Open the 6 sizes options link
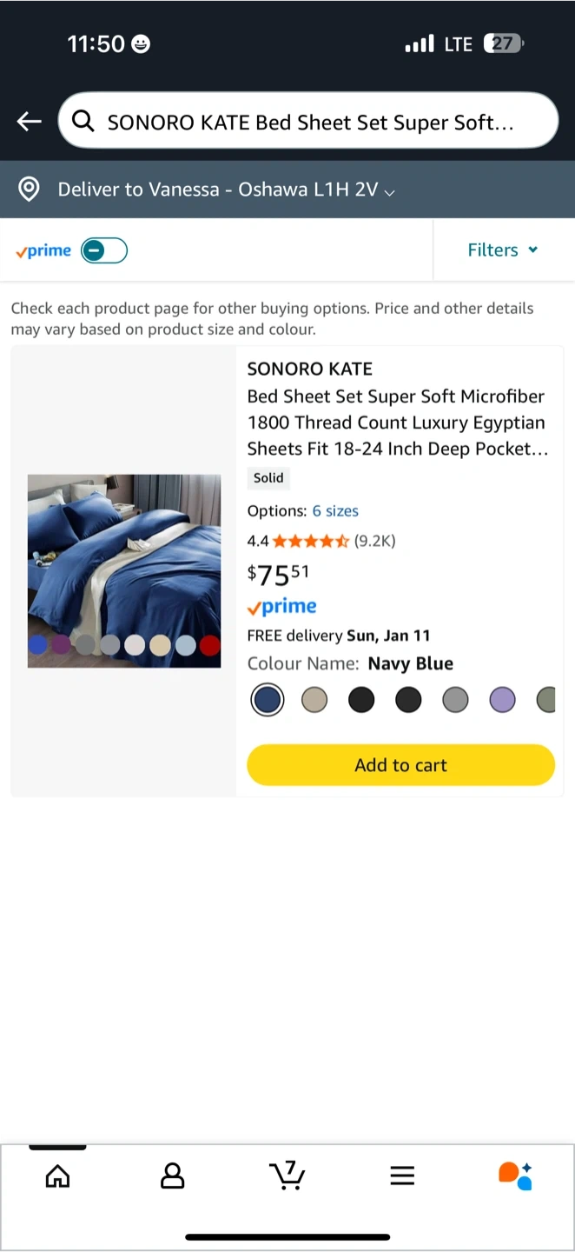The width and height of the screenshot is (575, 1252). point(335,510)
